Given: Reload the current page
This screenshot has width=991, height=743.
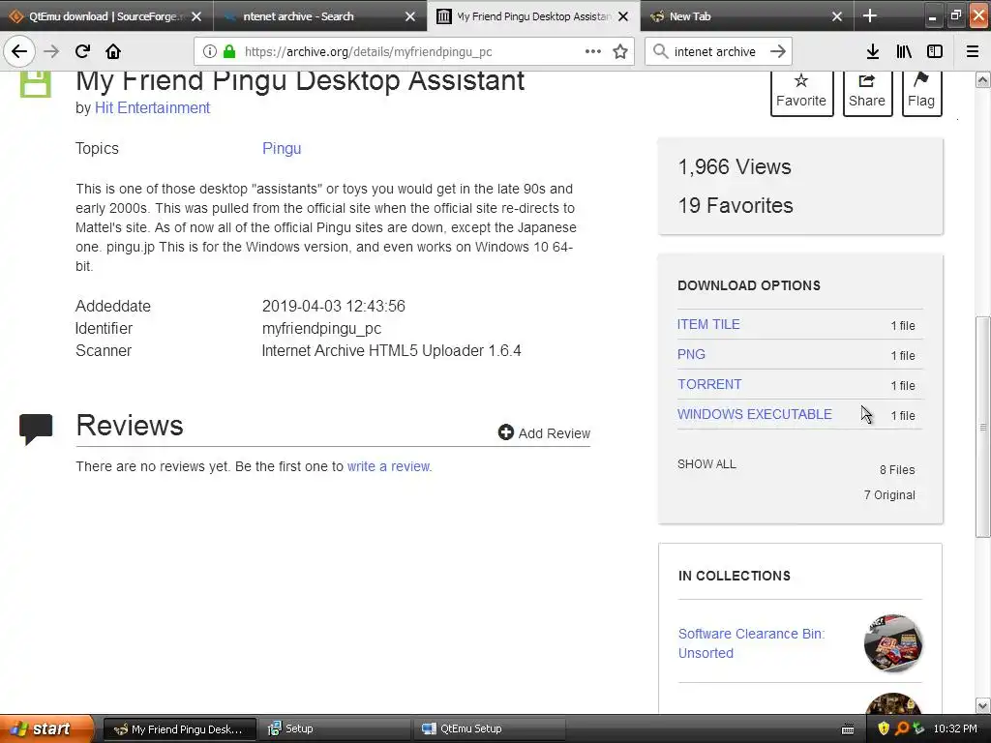Looking at the screenshot, I should [82, 52].
